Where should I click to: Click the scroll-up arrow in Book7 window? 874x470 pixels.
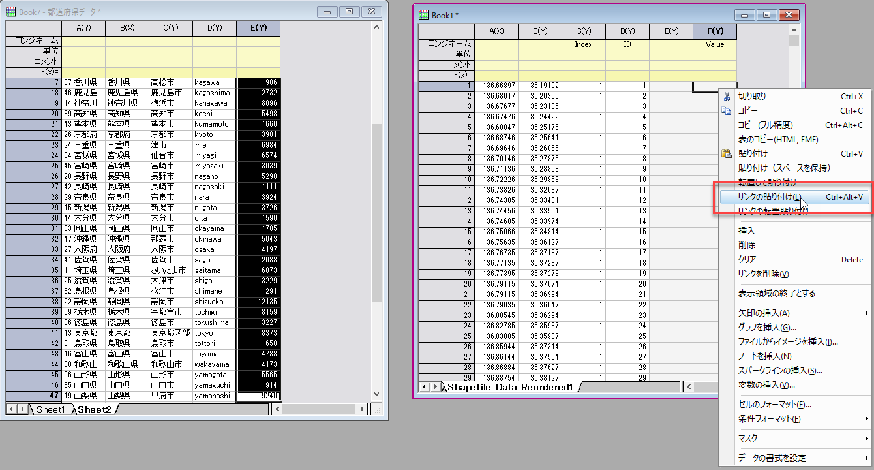376,27
